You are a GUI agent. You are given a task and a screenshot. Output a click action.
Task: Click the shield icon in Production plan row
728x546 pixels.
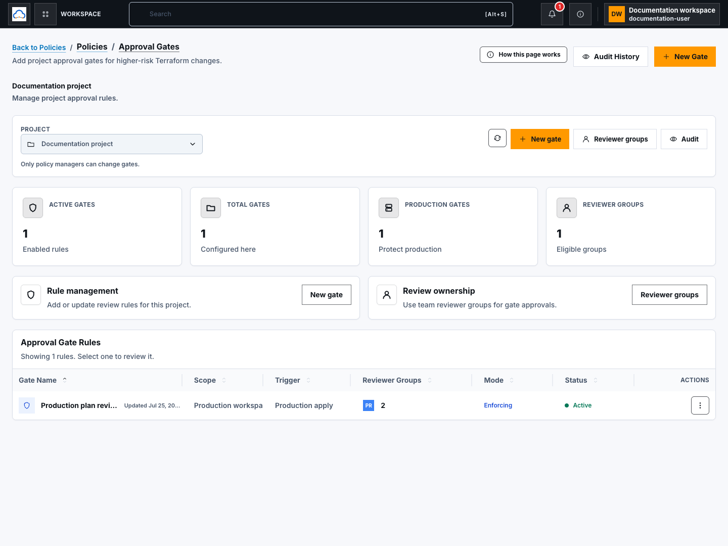pos(27,405)
